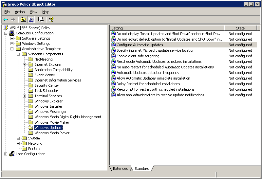
Task: Click the Security Center folder icon
Action: 30,85
